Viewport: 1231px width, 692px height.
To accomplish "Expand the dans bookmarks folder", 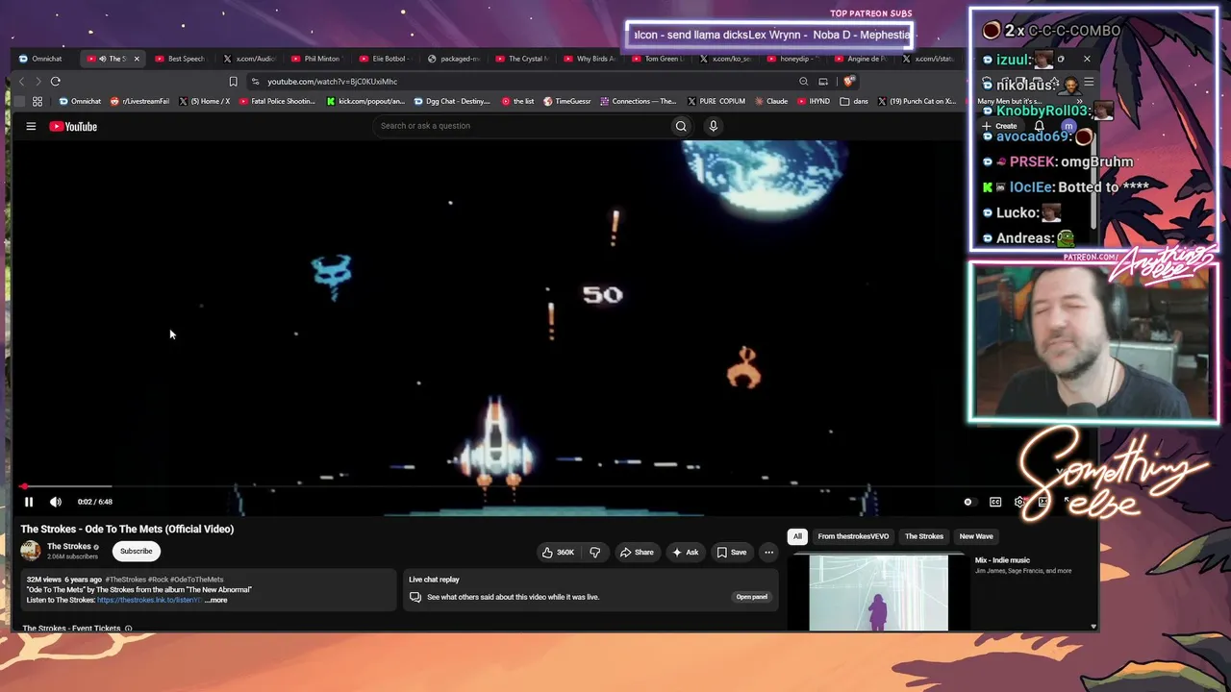I will pos(854,101).
